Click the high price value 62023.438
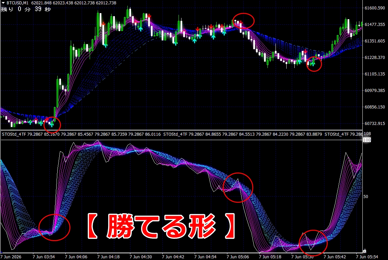This screenshot has width=388, height=260. coord(63,3)
